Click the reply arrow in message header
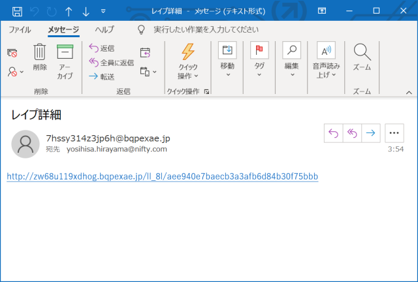This screenshot has width=418, height=282. (x=333, y=133)
